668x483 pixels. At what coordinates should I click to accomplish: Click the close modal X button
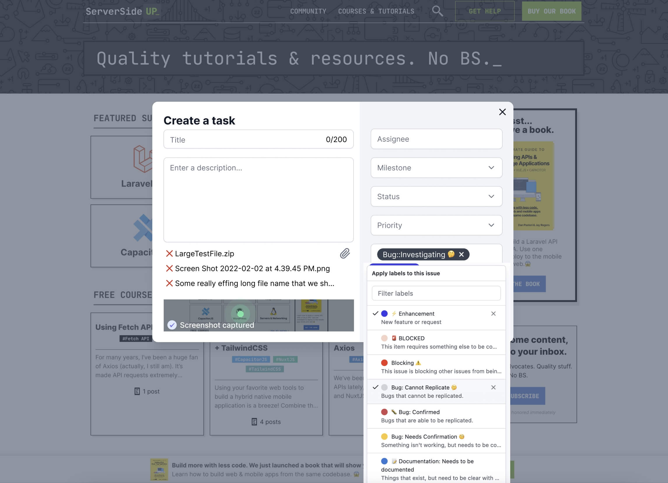click(502, 112)
